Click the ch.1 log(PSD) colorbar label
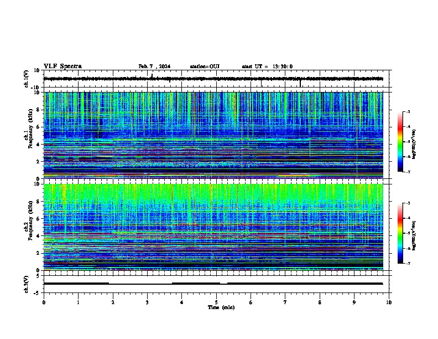Screen dimensions: 438x339 tap(414, 145)
